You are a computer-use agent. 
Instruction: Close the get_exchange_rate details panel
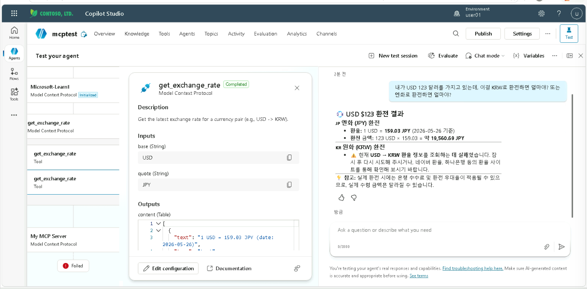tap(297, 88)
